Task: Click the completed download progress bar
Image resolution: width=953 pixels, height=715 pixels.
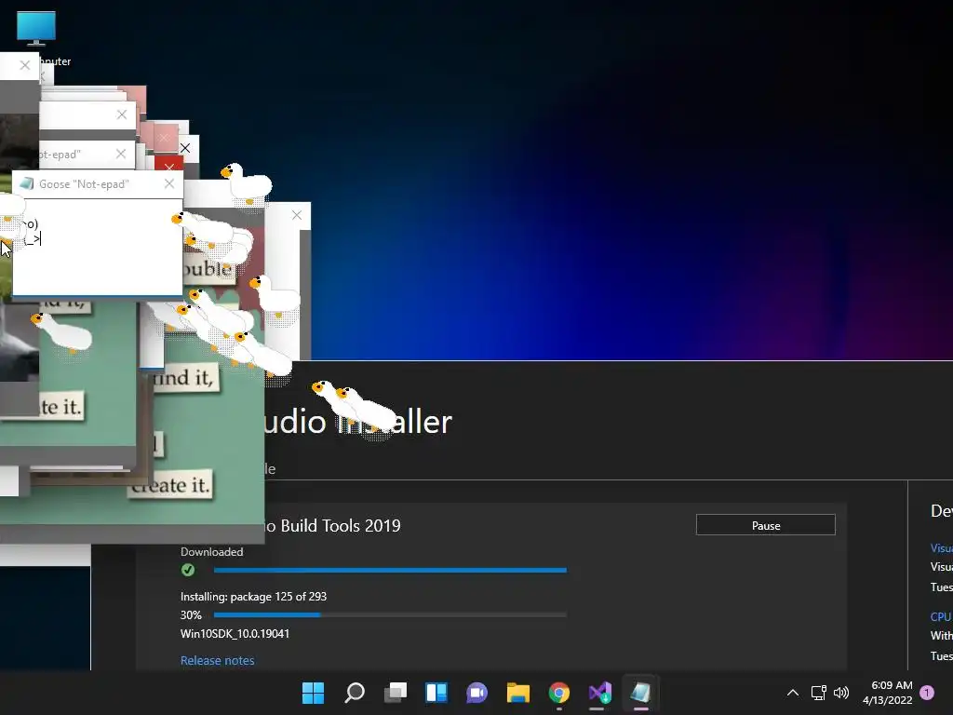Action: (390, 571)
